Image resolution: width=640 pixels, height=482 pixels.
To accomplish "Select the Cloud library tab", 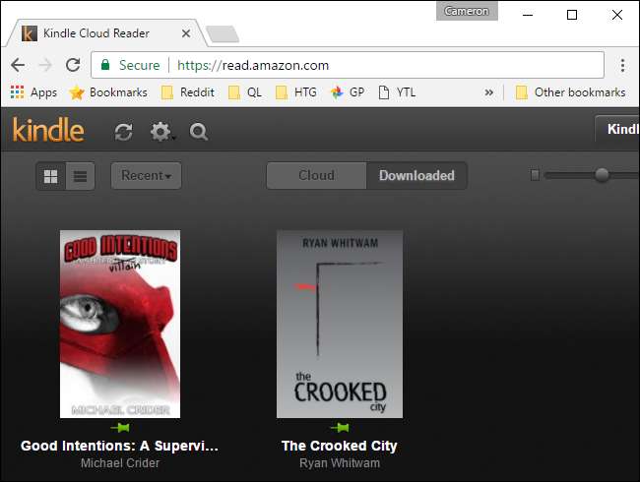I will click(316, 176).
